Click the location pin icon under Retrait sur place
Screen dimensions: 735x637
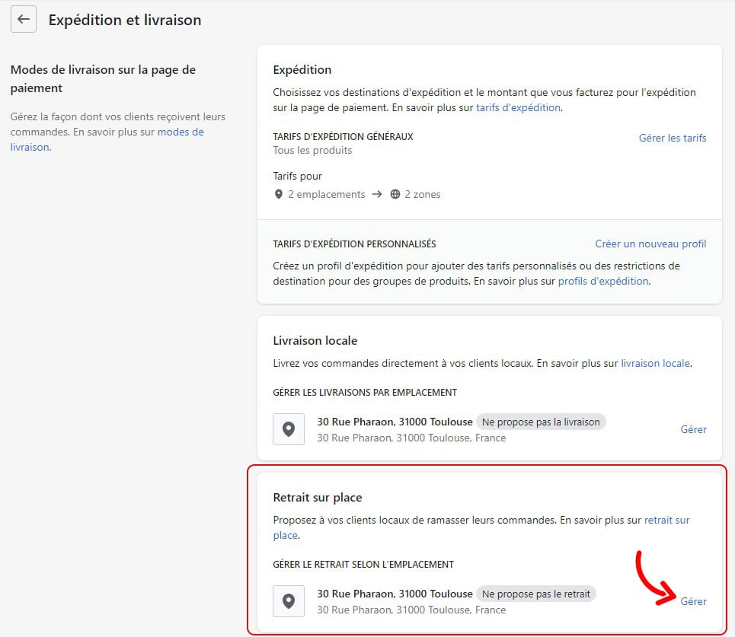coord(289,601)
